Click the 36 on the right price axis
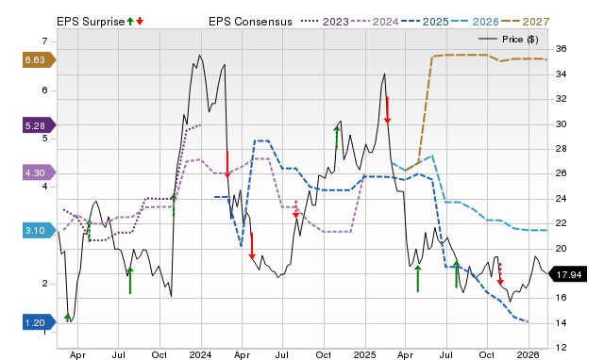The height and width of the screenshot is (360, 604). pos(562,49)
